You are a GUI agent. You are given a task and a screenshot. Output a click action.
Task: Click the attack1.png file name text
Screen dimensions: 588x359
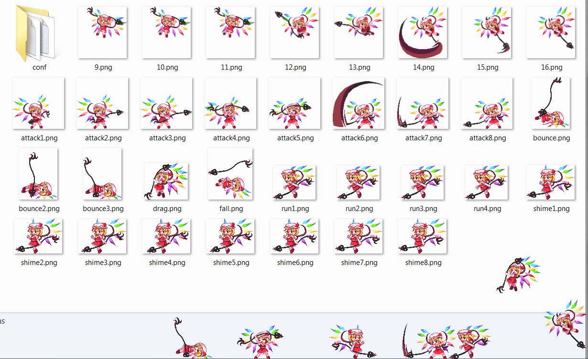pyautogui.click(x=39, y=138)
